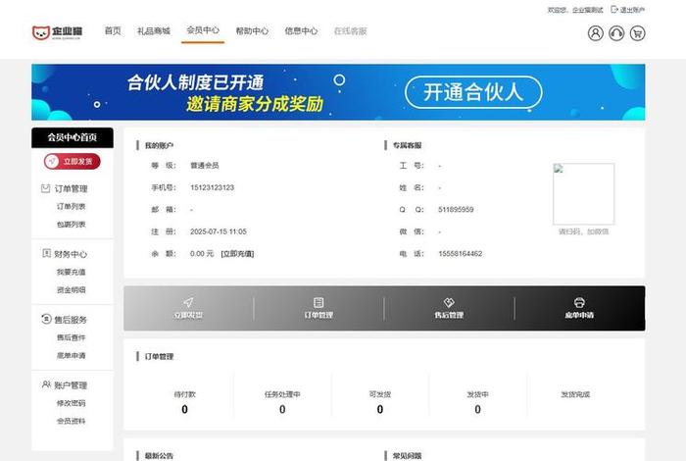Click the phone number 15123123123
This screenshot has width=686, height=461.
pyautogui.click(x=213, y=187)
